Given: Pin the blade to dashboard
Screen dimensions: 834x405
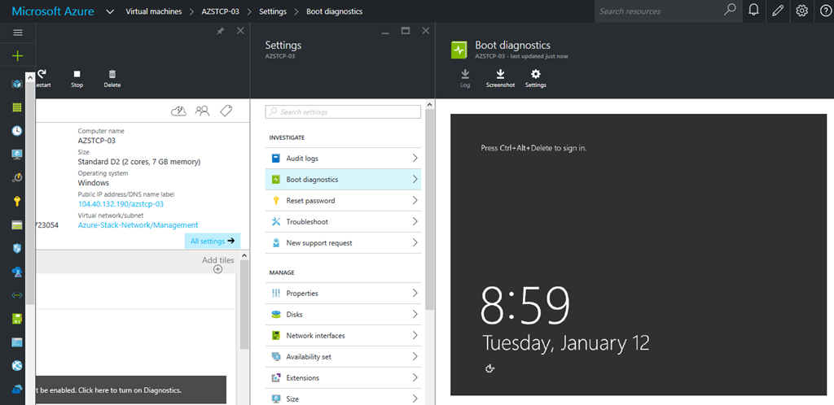Looking at the screenshot, I should tap(220, 31).
